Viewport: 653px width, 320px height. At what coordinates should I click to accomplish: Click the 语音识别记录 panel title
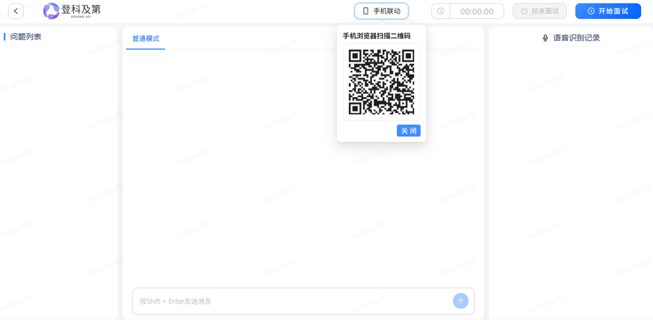[x=577, y=38]
